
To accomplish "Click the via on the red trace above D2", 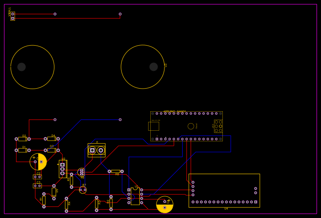I will [x=55, y=120].
